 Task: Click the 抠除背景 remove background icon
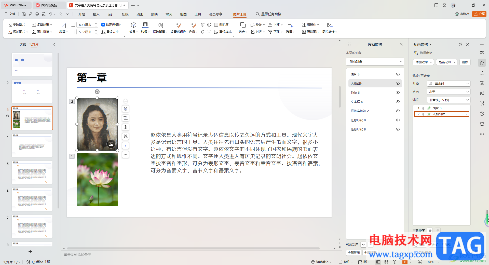160,25
